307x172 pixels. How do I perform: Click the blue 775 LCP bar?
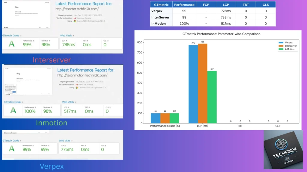point(193,84)
